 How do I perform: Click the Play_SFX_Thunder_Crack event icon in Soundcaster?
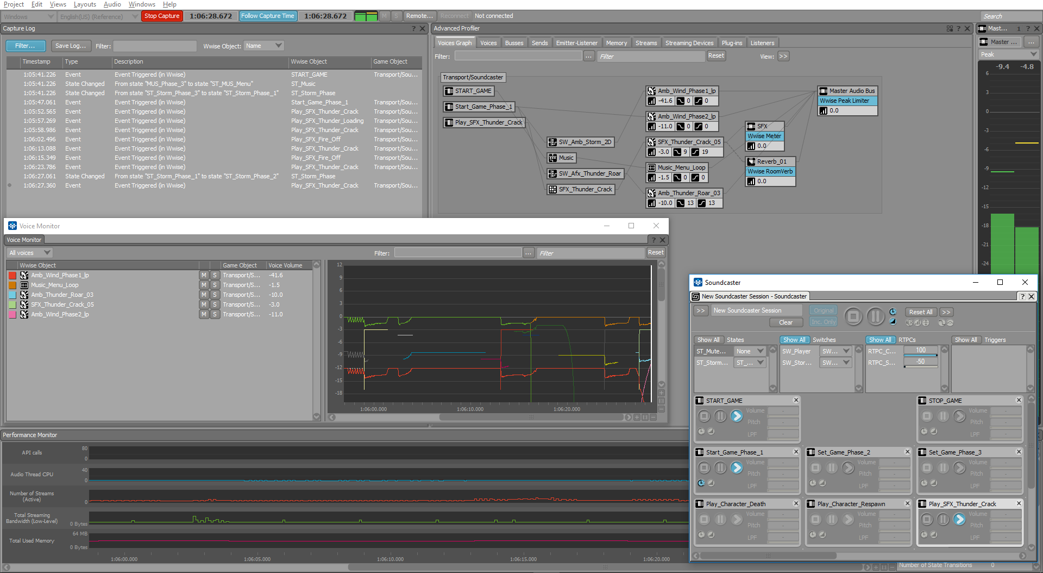click(x=922, y=504)
